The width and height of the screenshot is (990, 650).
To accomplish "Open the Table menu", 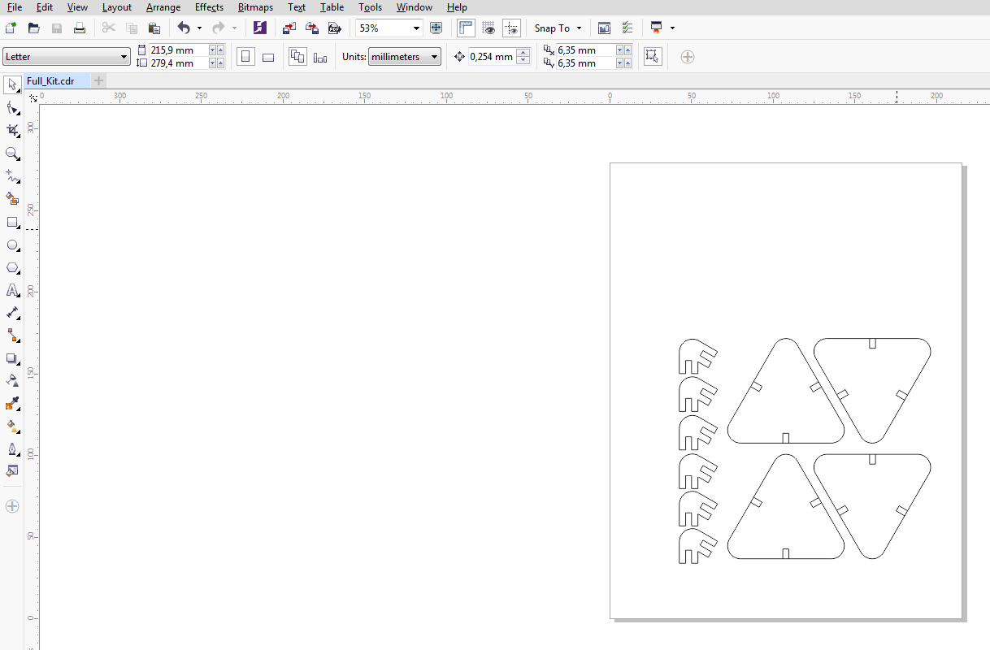I will 332,7.
